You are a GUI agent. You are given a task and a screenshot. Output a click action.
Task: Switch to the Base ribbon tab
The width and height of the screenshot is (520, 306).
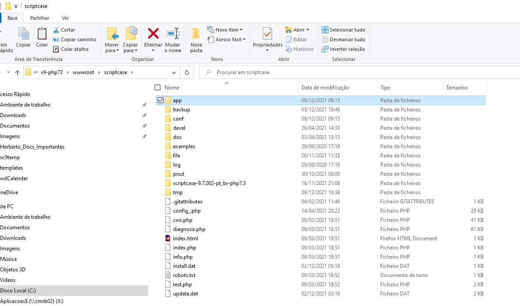coord(13,18)
